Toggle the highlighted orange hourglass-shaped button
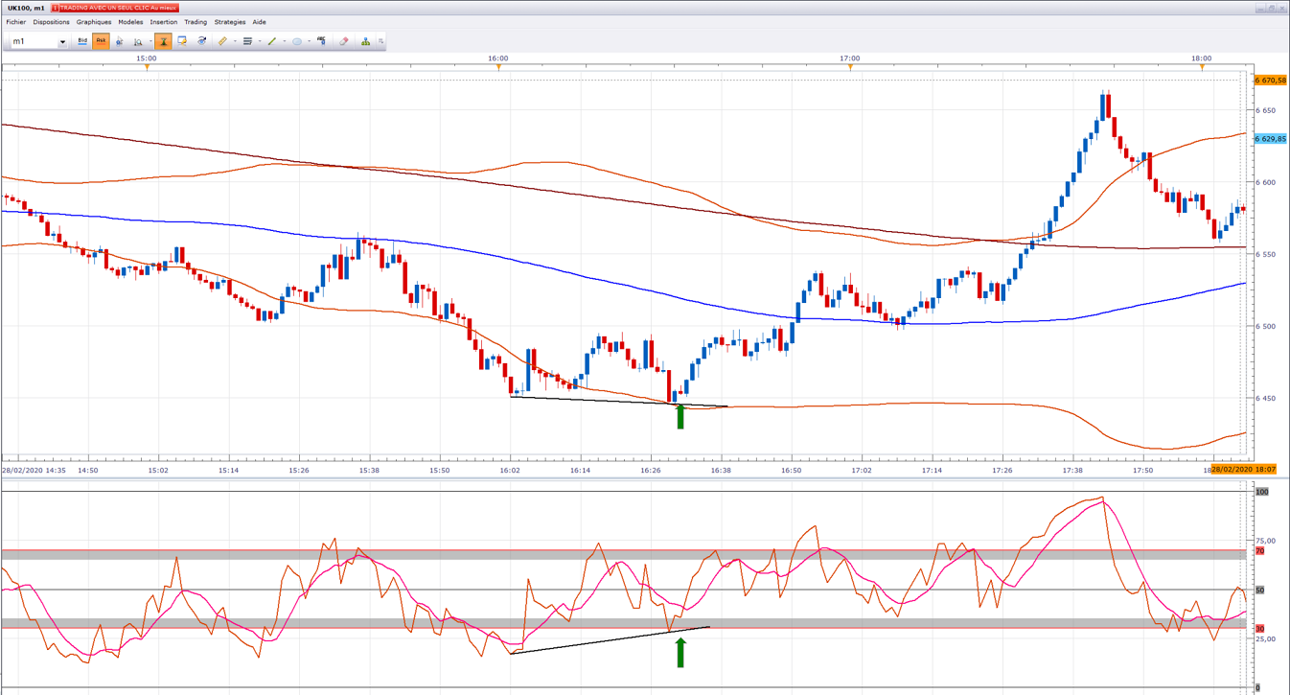Viewport: 1290px width, 695px height. pyautogui.click(x=164, y=41)
